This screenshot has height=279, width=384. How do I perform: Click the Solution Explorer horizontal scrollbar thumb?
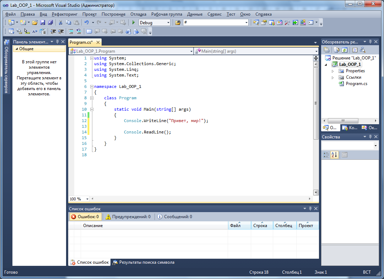click(343, 121)
